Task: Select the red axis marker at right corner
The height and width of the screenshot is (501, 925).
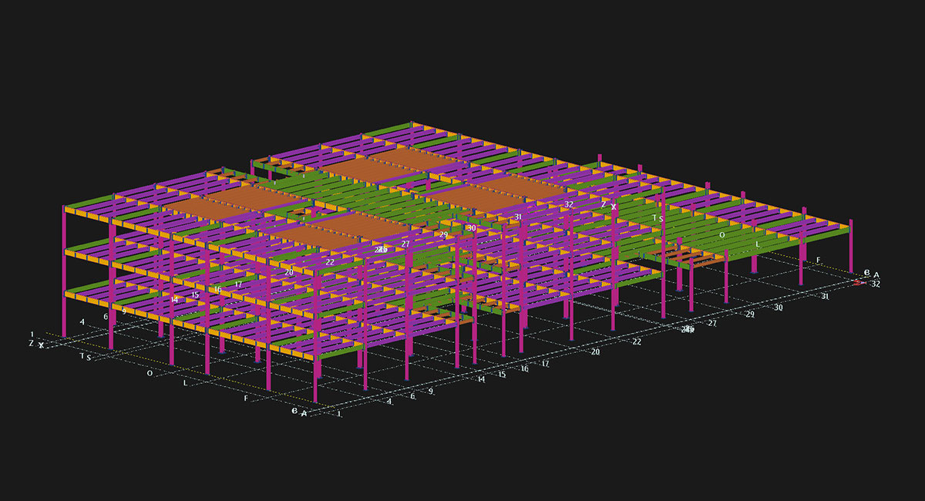Action: 857,282
